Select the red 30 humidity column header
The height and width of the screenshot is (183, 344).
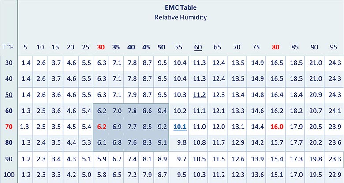(x=101, y=47)
